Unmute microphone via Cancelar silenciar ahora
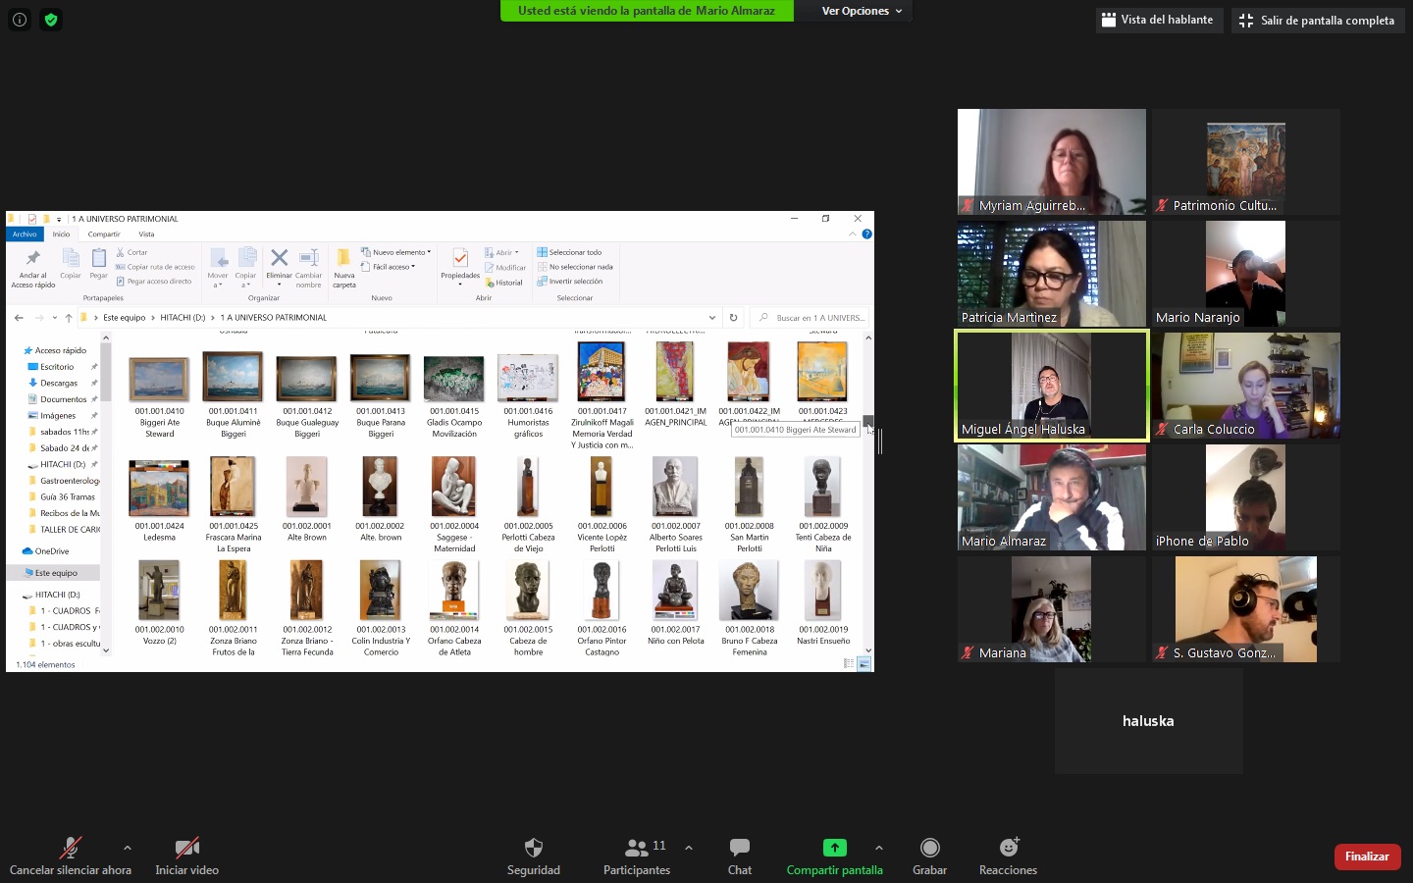 tap(70, 856)
